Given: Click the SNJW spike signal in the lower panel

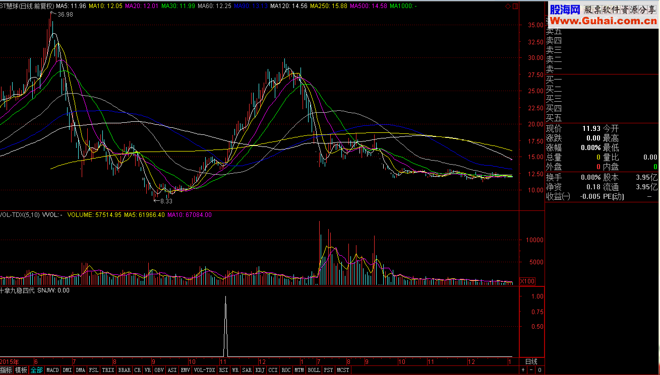Looking at the screenshot, I should tap(225, 326).
